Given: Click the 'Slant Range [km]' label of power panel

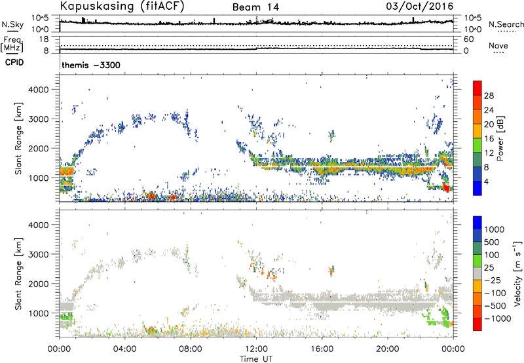Looking at the screenshot, I should (x=18, y=138).
